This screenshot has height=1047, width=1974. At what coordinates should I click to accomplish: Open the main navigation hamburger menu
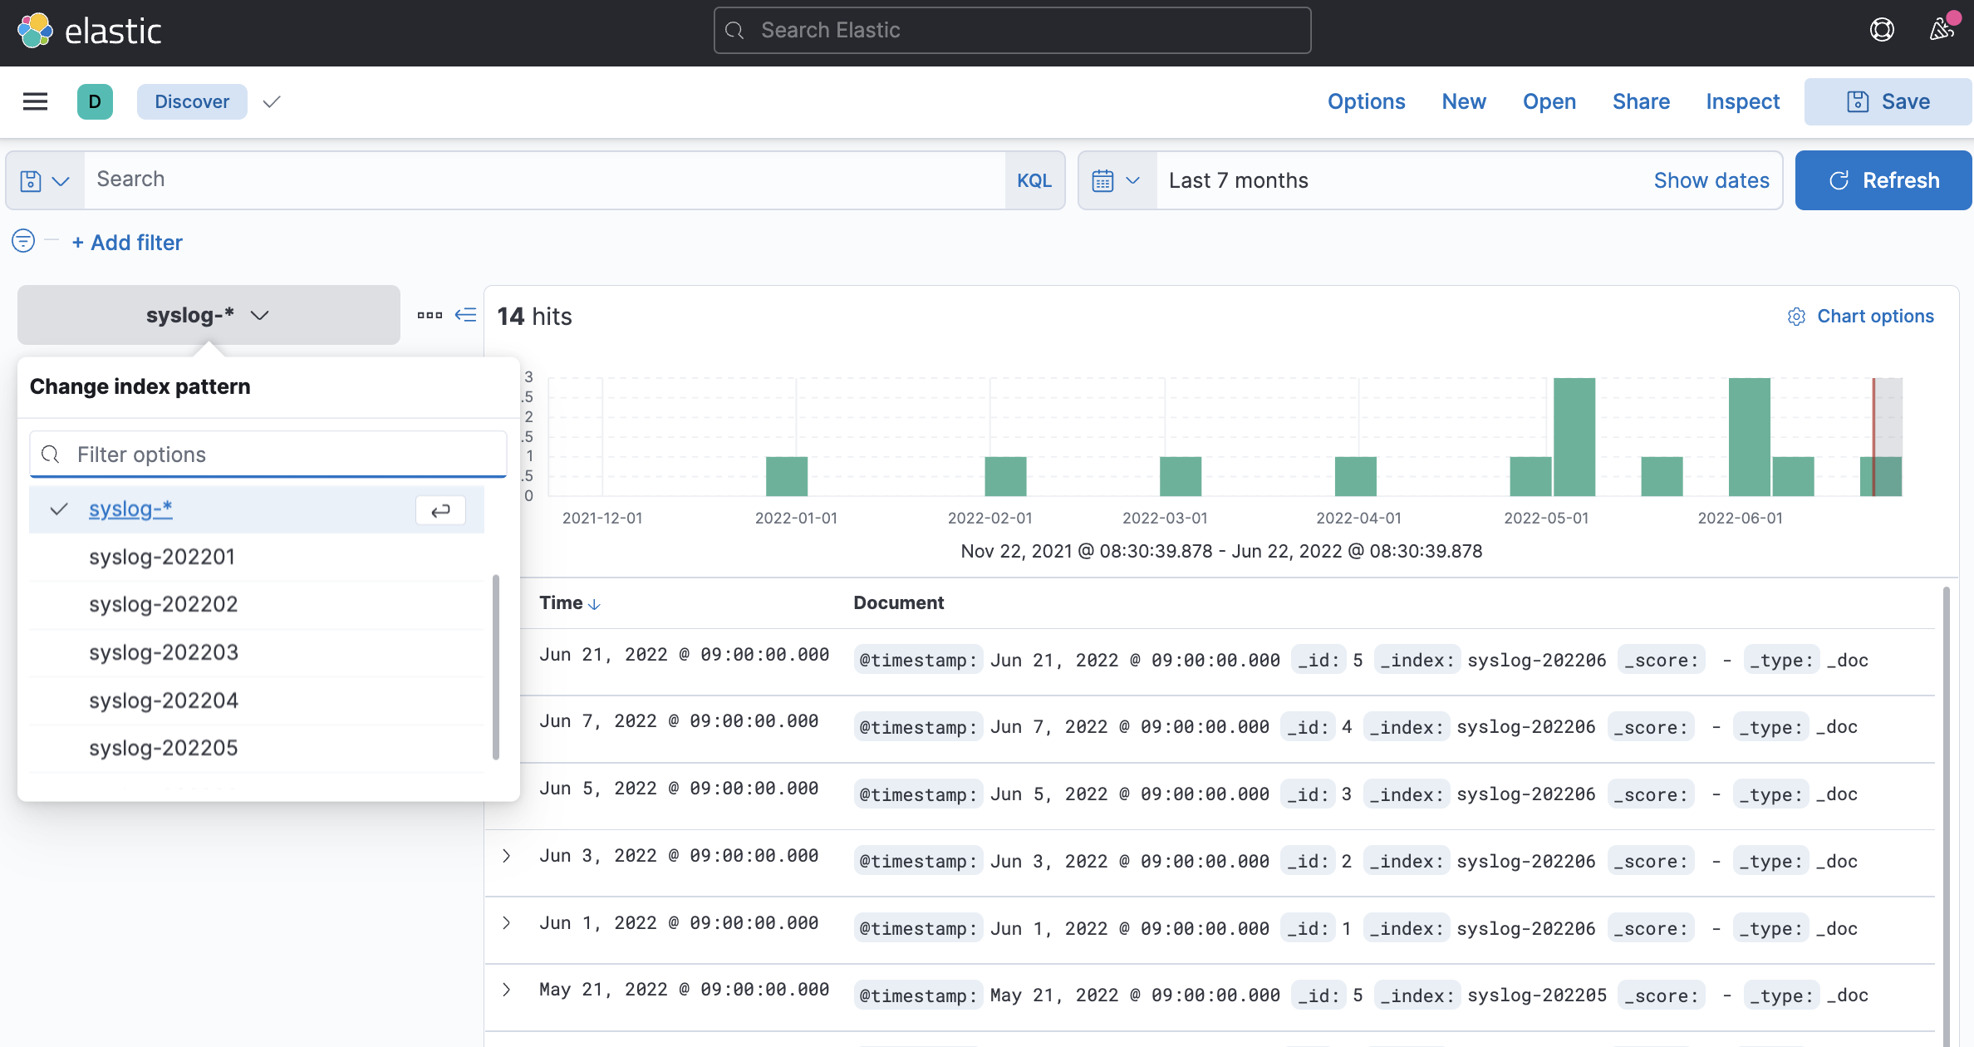[x=34, y=101]
